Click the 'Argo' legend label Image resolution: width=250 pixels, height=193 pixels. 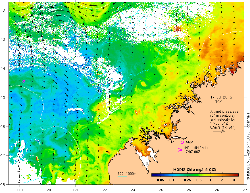pyautogui.click(x=189, y=142)
